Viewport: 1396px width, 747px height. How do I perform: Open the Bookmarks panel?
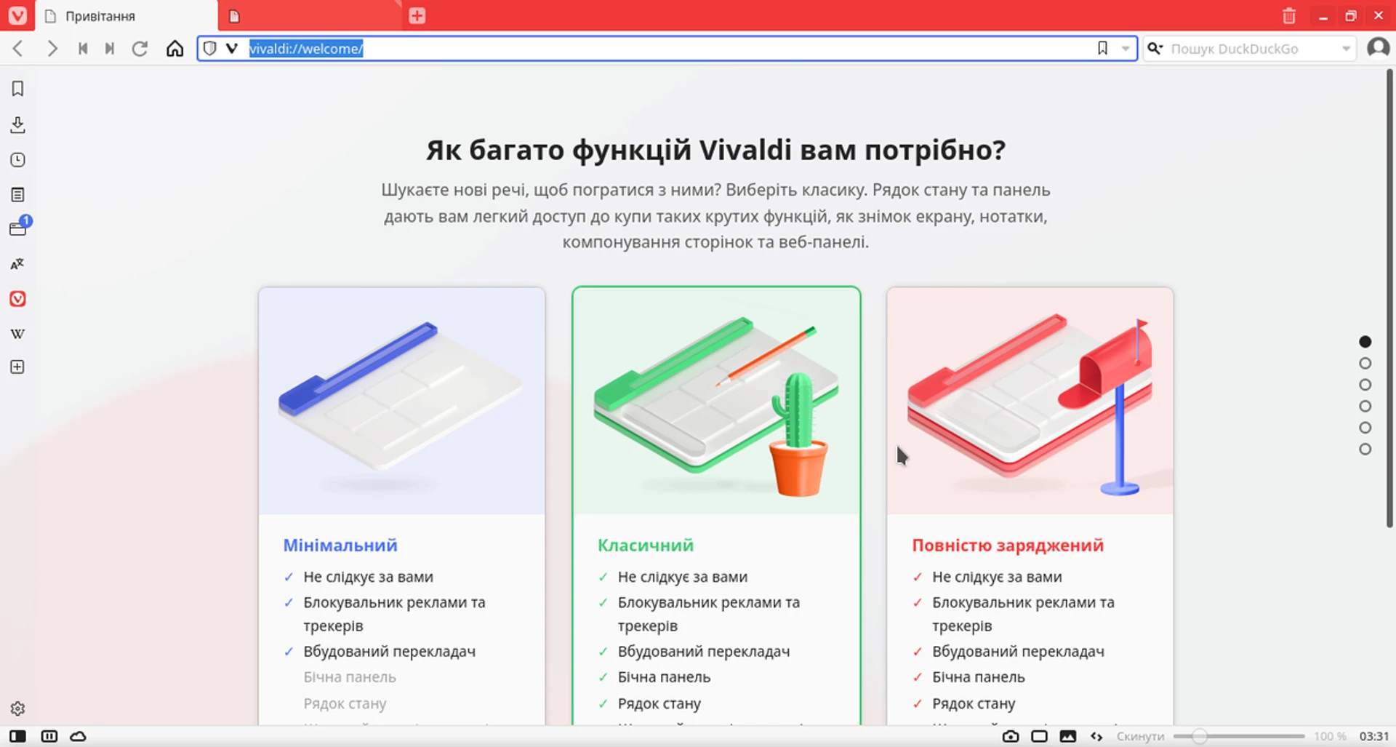17,89
